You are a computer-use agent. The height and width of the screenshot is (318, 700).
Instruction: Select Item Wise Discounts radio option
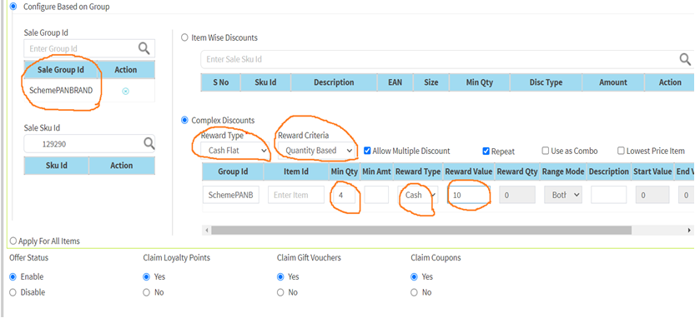(184, 37)
